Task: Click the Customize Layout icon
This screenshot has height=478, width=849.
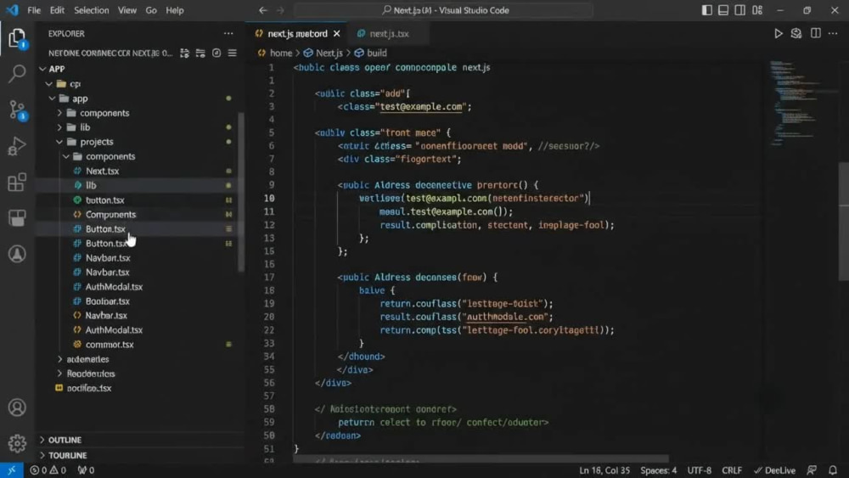Action: [x=757, y=10]
